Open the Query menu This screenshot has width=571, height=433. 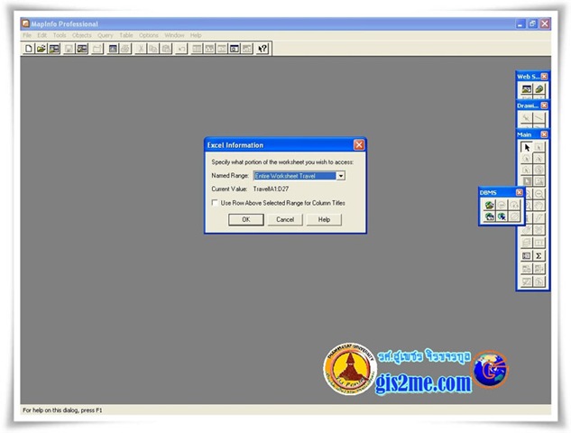point(106,35)
